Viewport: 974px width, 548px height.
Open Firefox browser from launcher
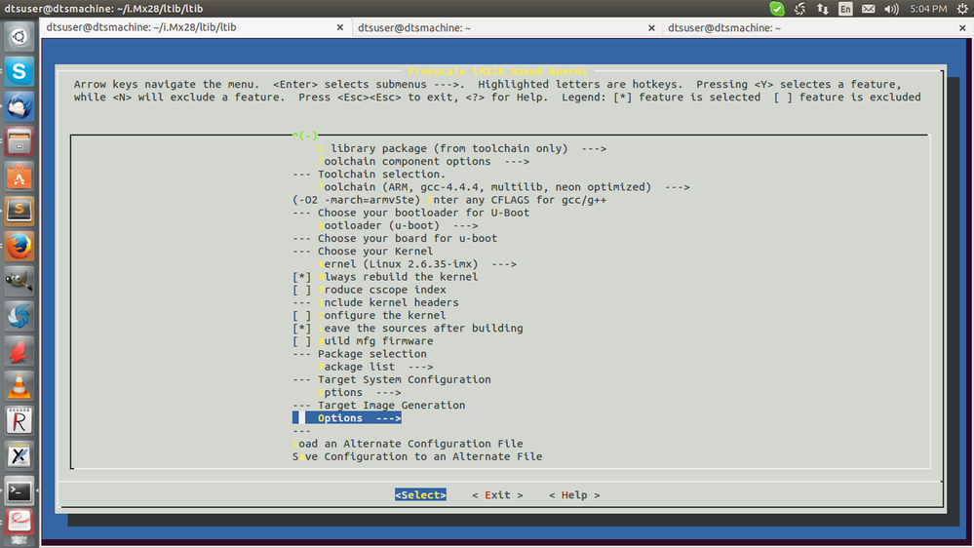(x=19, y=247)
